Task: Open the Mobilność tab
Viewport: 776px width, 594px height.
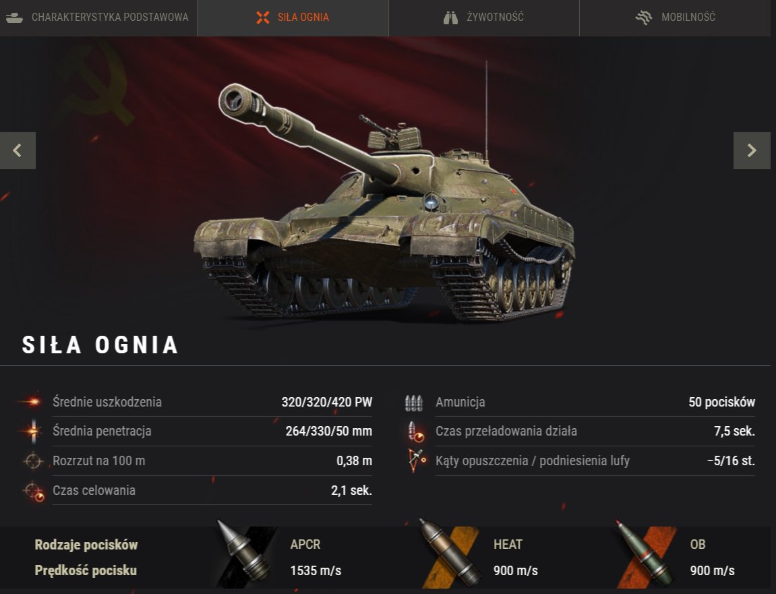Action: [675, 18]
